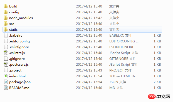
Task: Select the static folder icon
Action: pos(6,29)
